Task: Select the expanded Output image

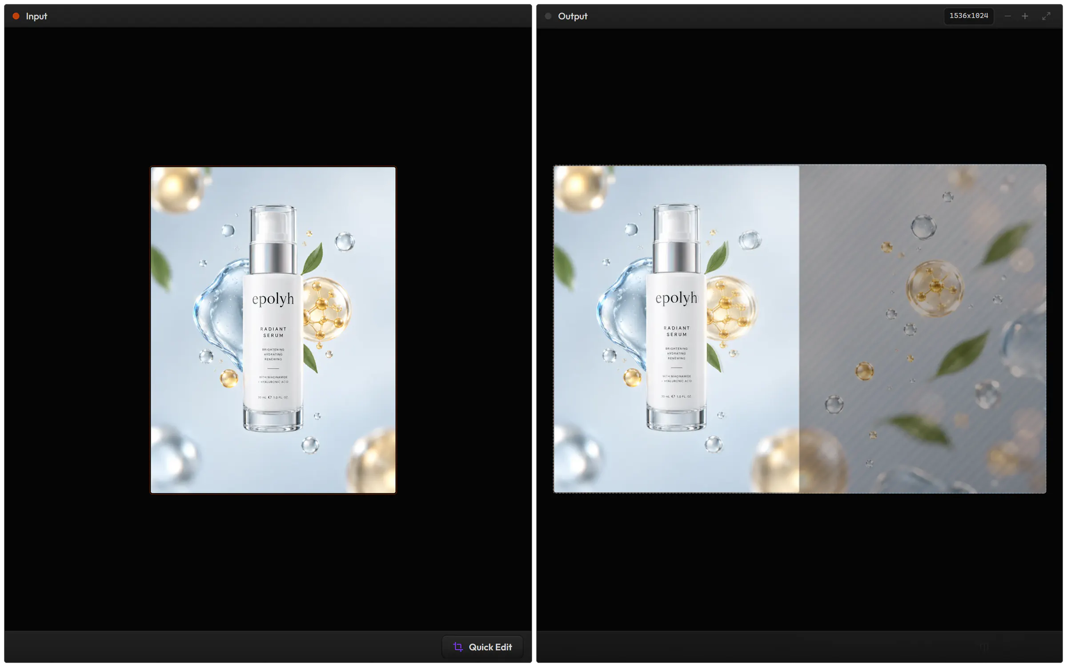Action: coord(799,329)
